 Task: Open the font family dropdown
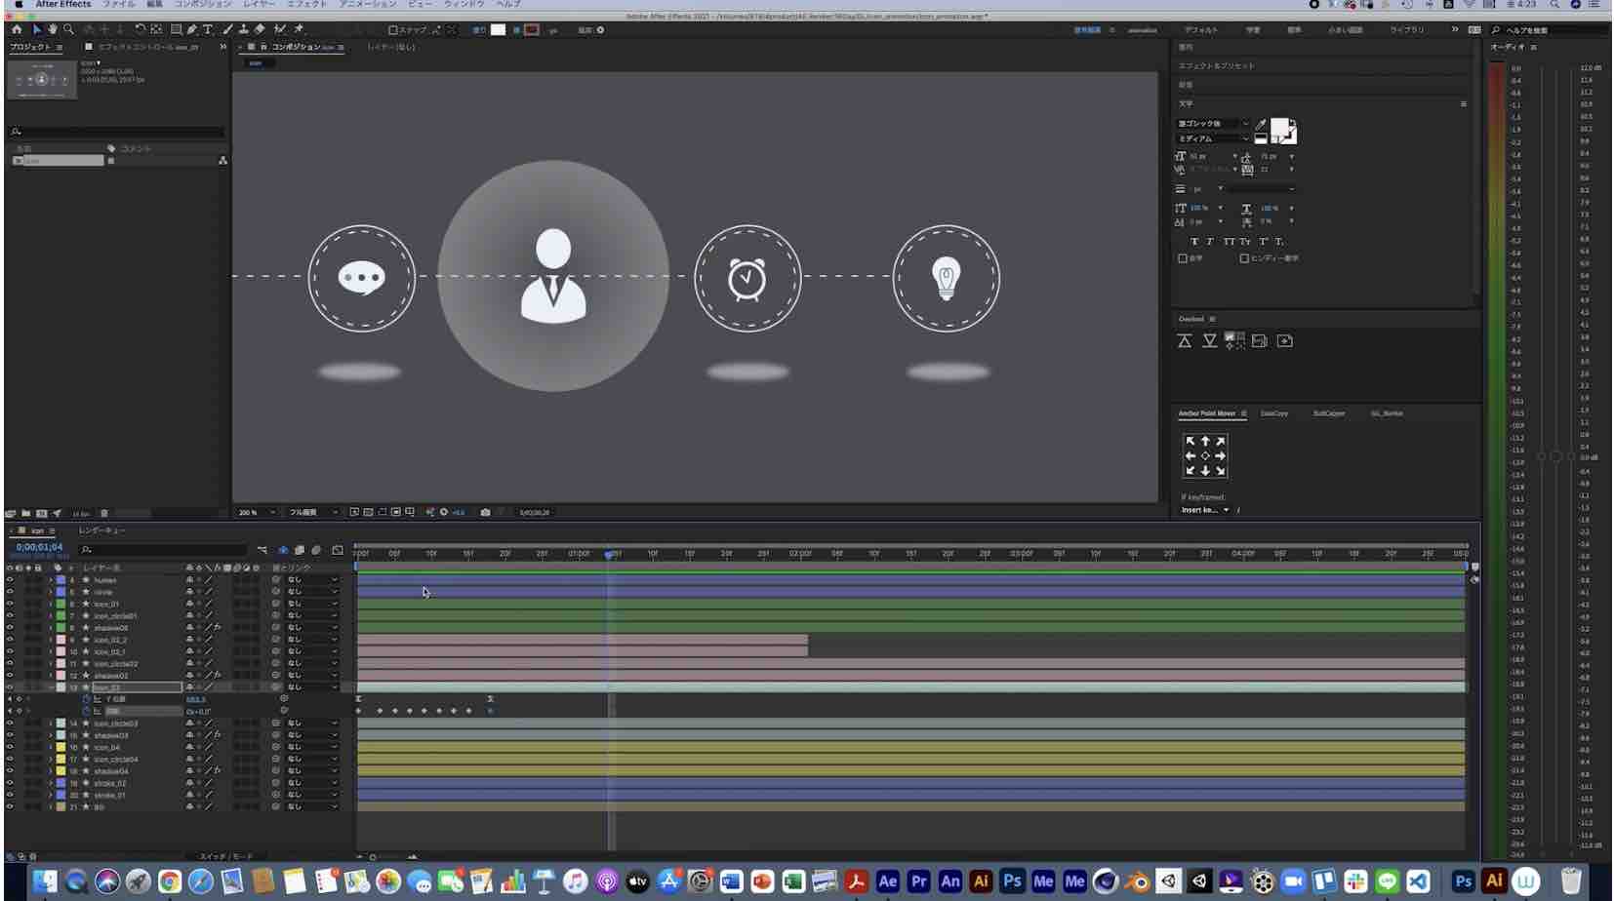1213,124
